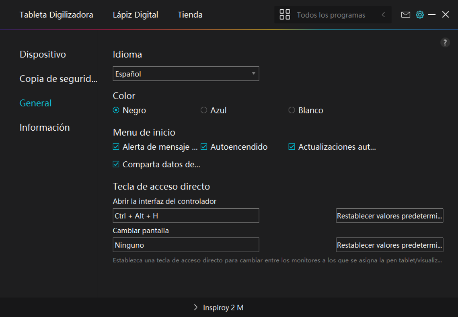
Task: Choose the Blanco color theme
Action: coord(292,110)
